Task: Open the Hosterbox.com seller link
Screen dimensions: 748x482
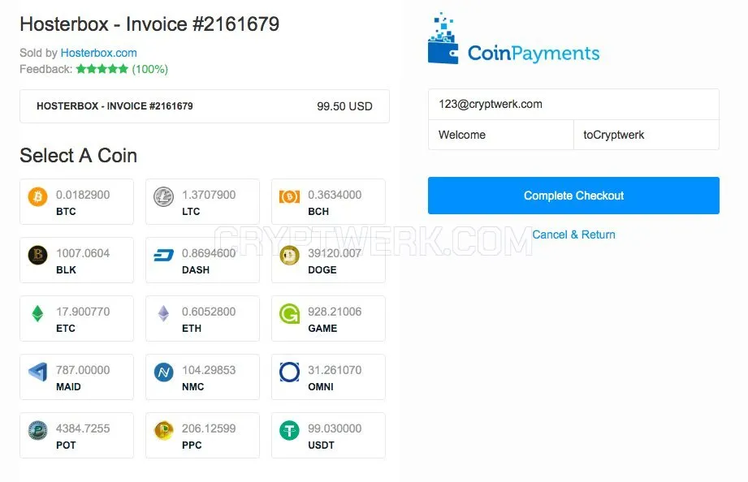Action: click(x=99, y=53)
